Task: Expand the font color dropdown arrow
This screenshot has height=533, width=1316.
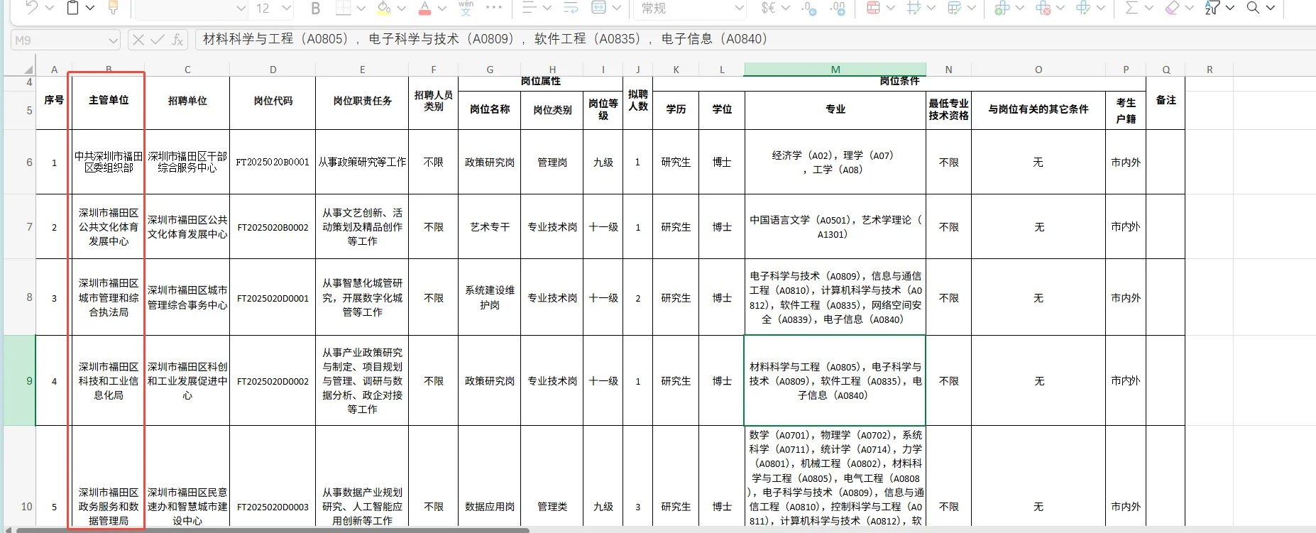Action: (442, 8)
